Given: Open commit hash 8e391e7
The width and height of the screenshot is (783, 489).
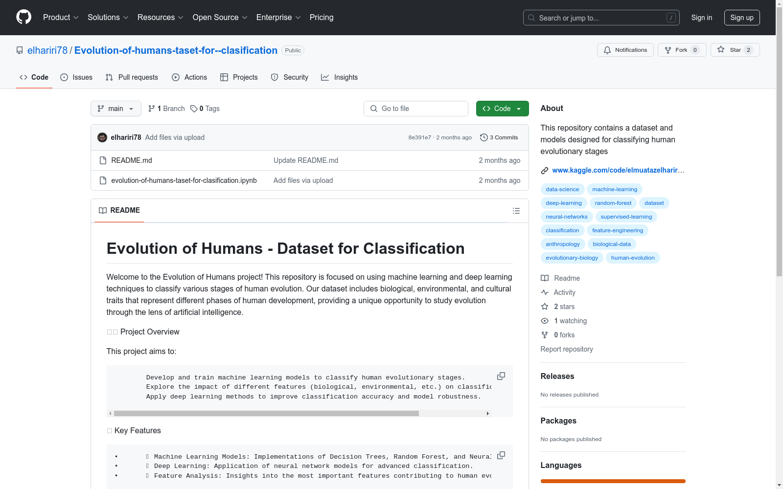Looking at the screenshot, I should 420,137.
